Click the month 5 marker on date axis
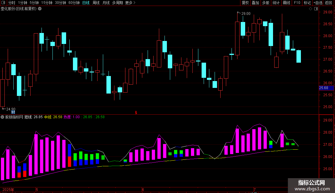 tap(37, 189)
